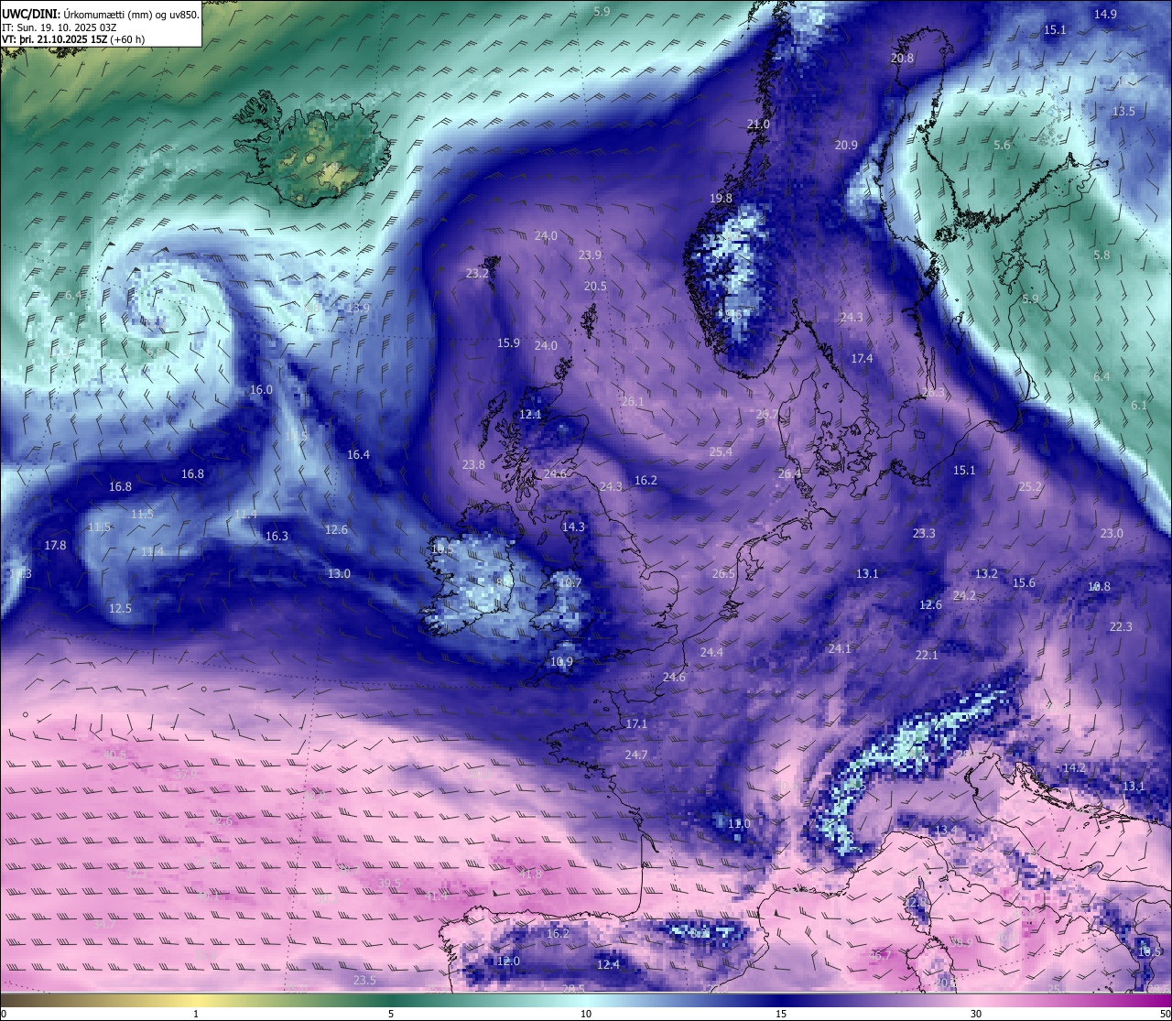This screenshot has height=1021, width=1172.
Task: Click the 5.8 value label
Action: [1101, 255]
